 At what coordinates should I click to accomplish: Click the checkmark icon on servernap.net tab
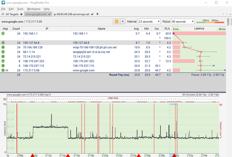tap(92, 14)
